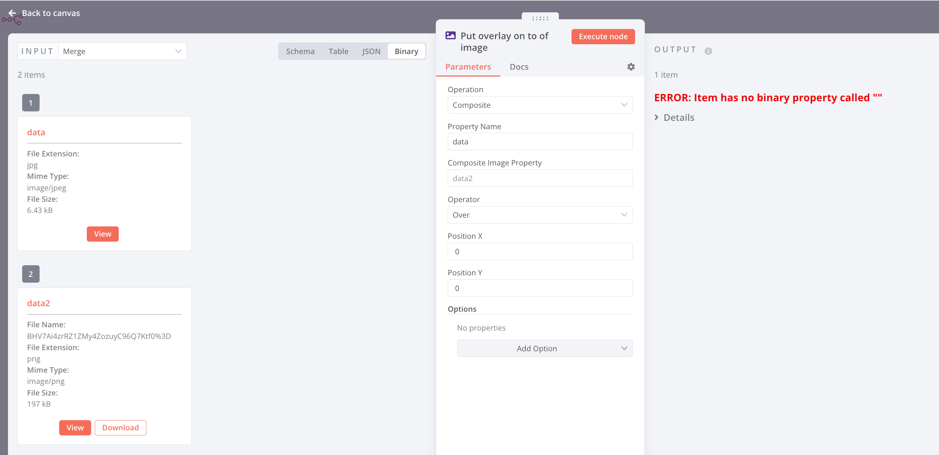Viewport: 939px width, 455px height.
Task: Click item number 2 badge
Action: 31,274
